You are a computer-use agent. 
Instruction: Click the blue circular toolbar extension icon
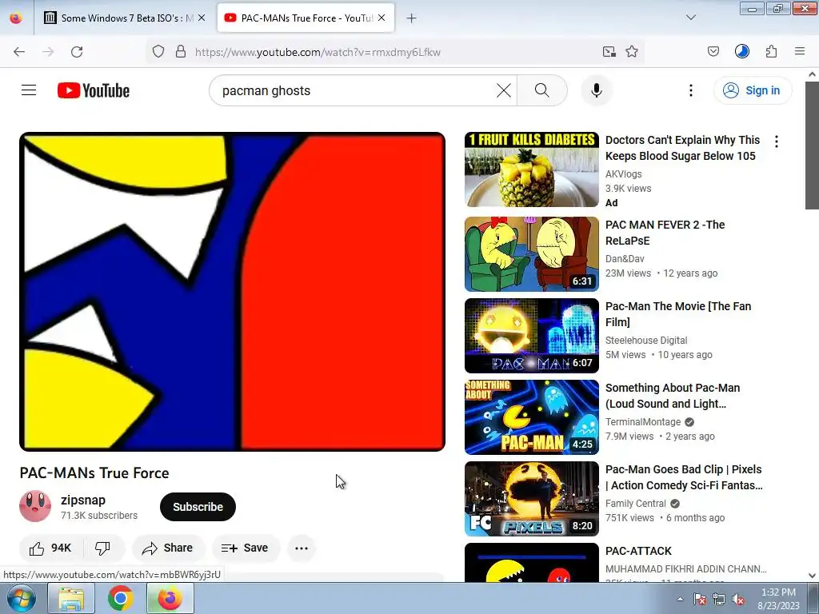point(741,51)
